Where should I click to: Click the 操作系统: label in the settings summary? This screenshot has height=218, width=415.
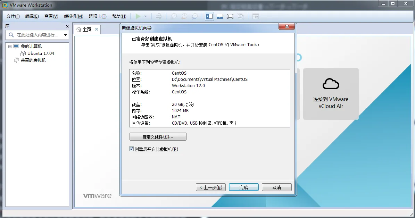coord(141,92)
